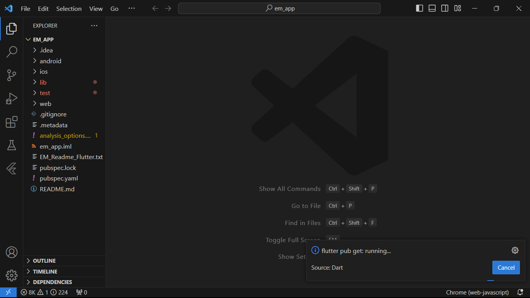The width and height of the screenshot is (530, 298).
Task: Open the Flutter sidebar icon
Action: point(12,168)
